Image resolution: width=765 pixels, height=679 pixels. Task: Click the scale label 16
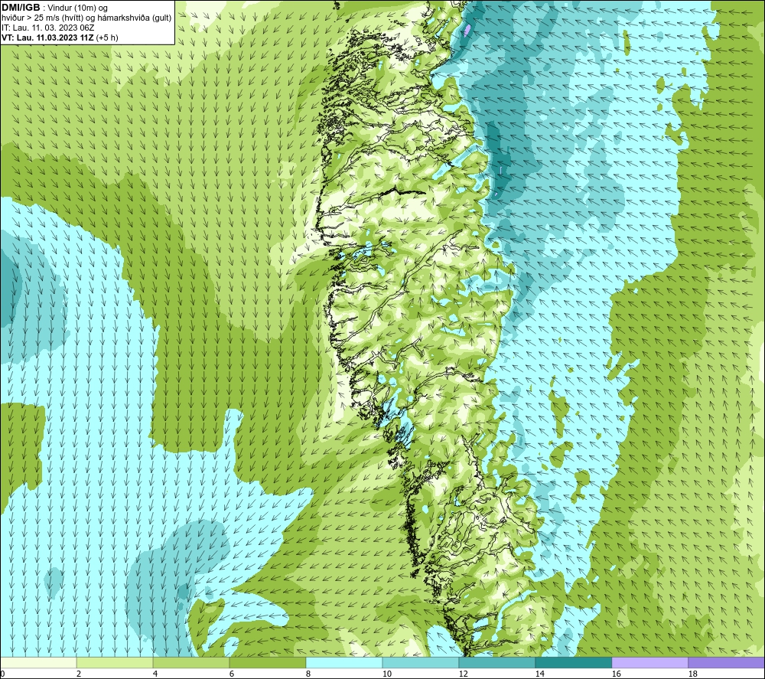point(616,674)
